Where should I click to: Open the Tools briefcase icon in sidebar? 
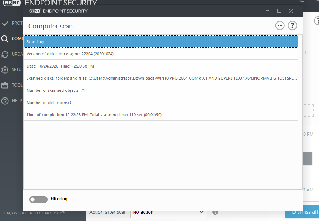pyautogui.click(x=5, y=85)
